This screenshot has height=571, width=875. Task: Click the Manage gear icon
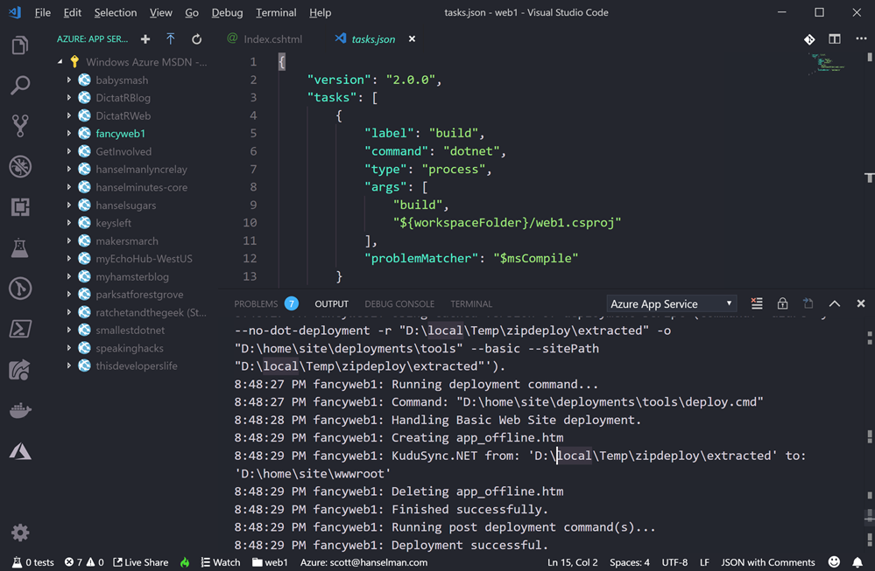tap(20, 533)
